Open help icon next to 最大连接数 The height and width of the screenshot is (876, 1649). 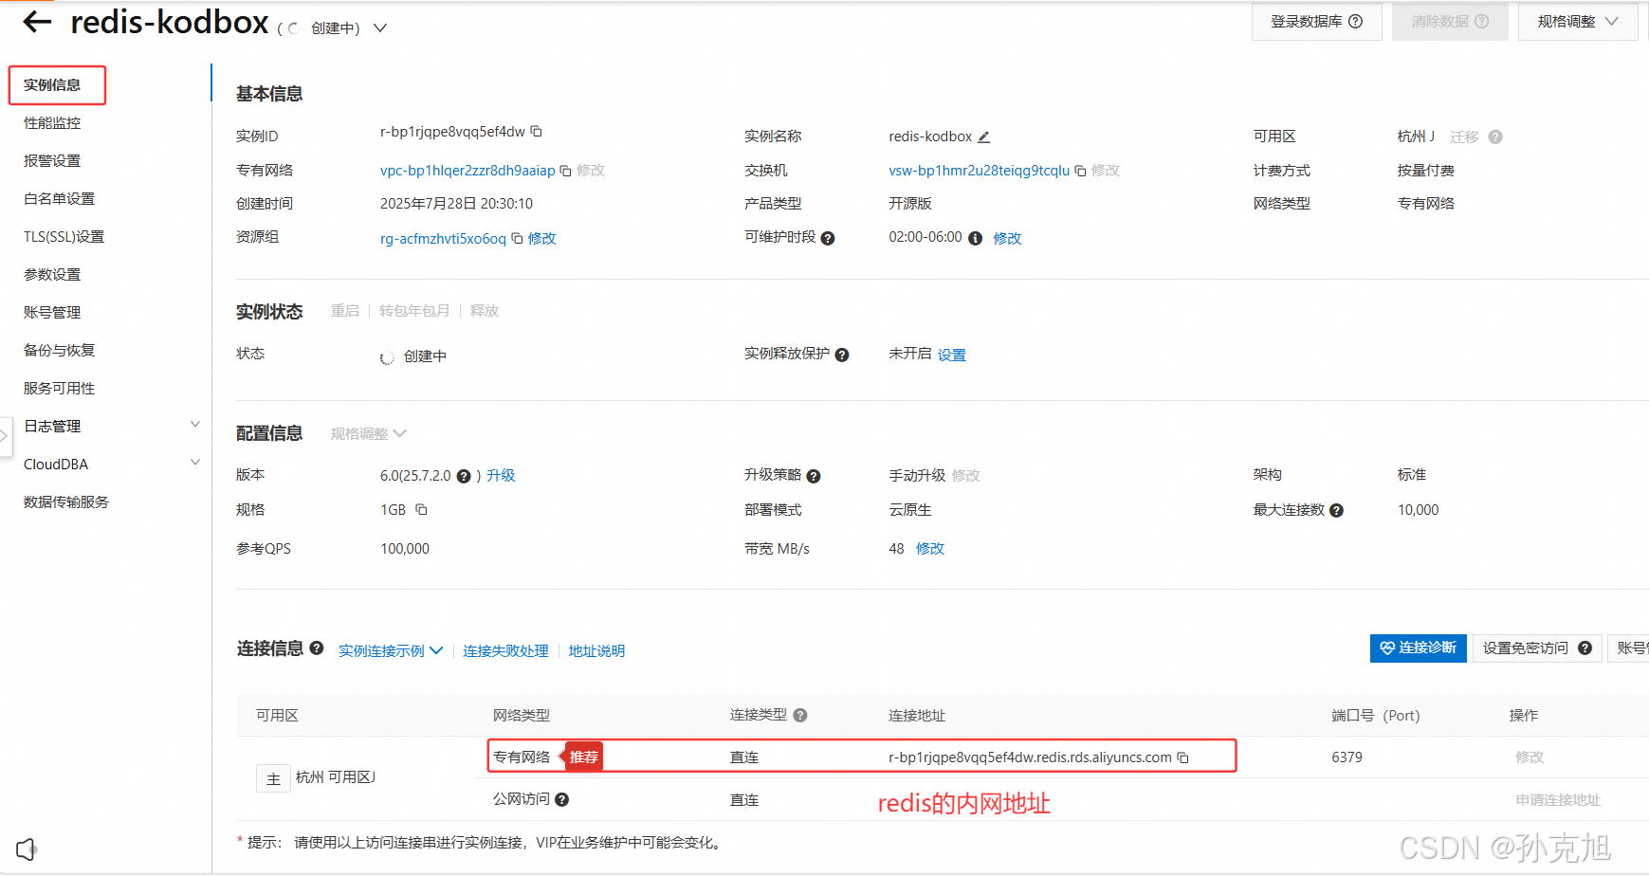tap(1337, 510)
